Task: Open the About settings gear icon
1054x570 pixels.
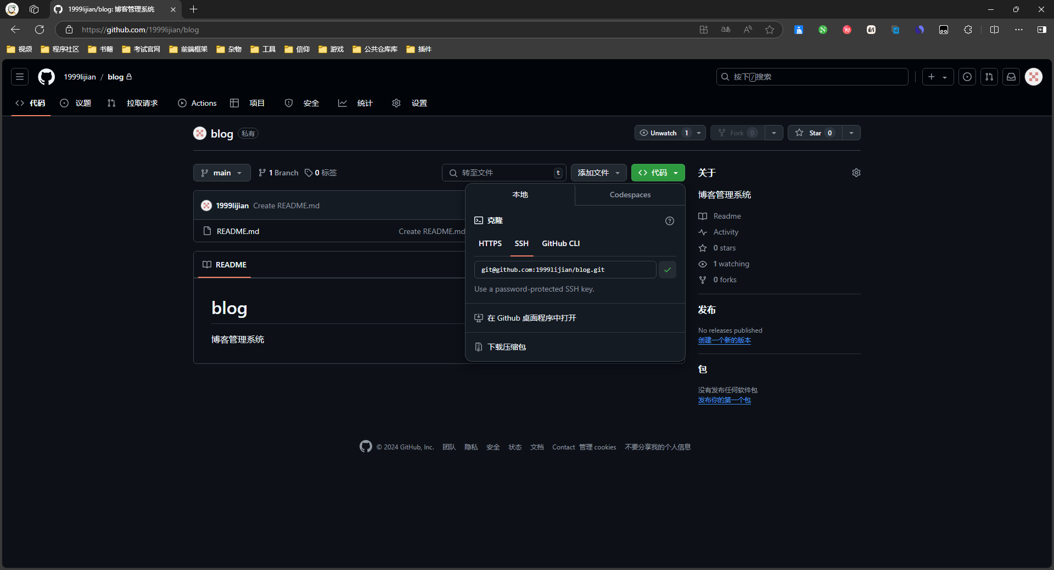Action: tap(856, 173)
